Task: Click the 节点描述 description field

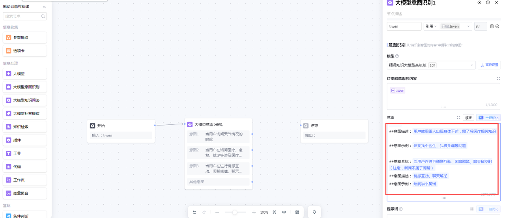Action: coord(443,14)
